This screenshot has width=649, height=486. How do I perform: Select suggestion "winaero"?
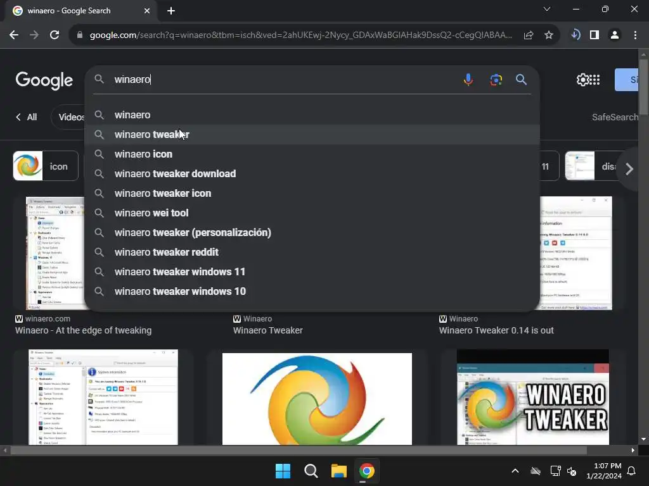[x=312, y=115]
